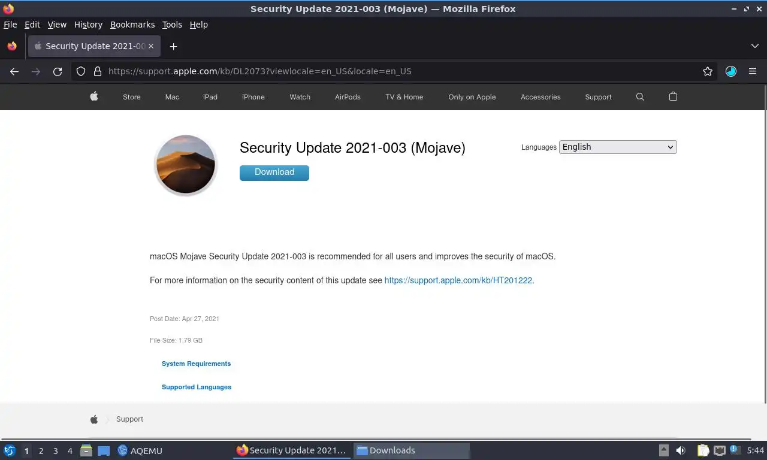Image resolution: width=767 pixels, height=460 pixels.
Task: Open the Bookmarks menu
Action: [132, 25]
